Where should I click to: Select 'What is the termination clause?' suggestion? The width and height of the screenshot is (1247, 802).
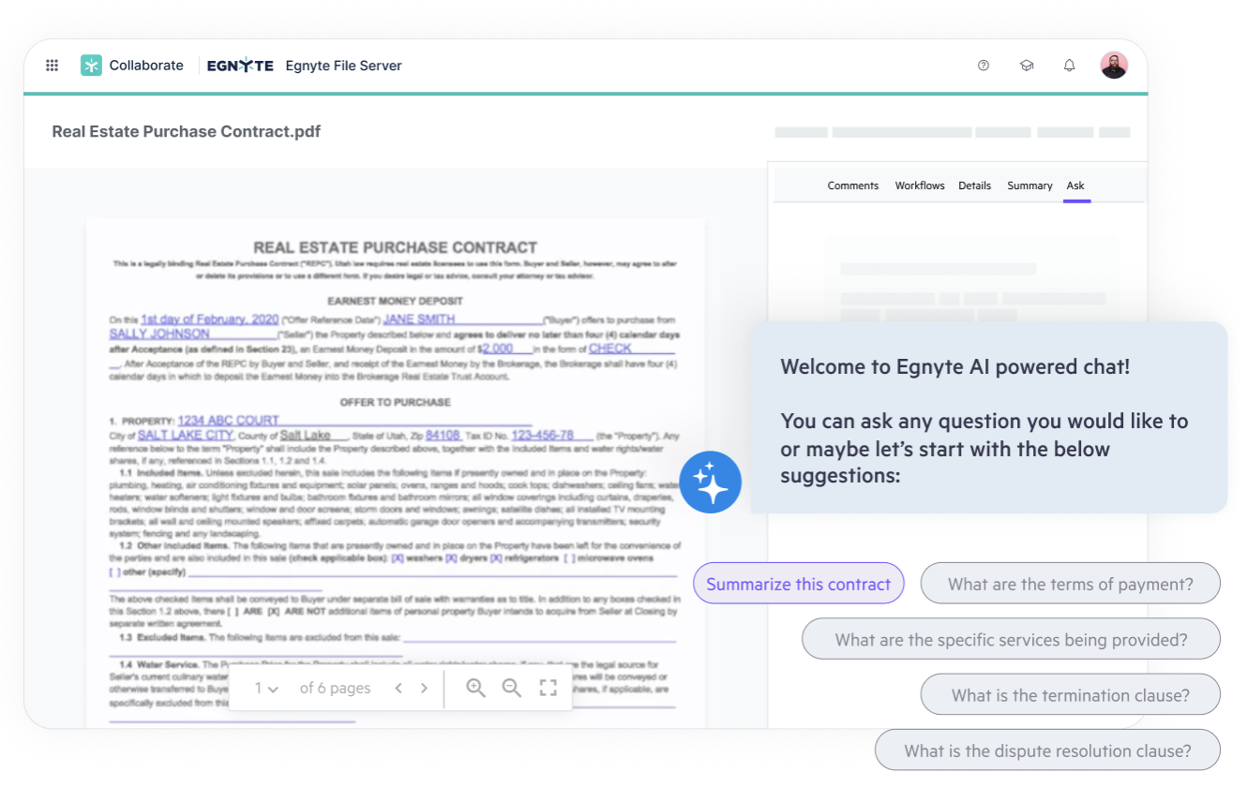click(1070, 695)
